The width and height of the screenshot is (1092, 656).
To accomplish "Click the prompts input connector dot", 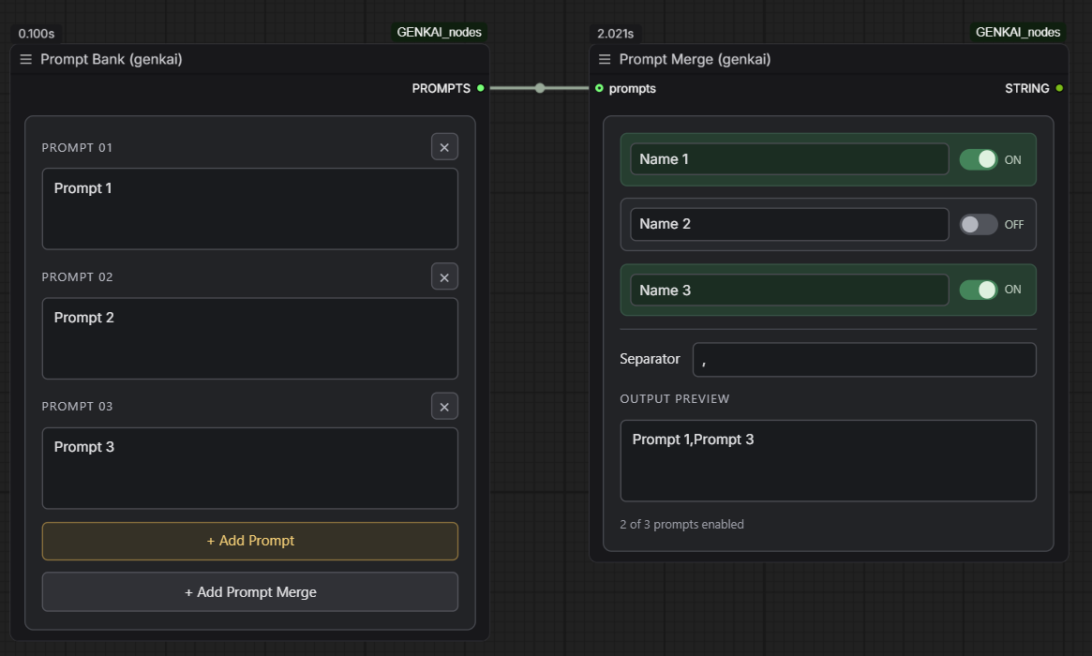I will [599, 88].
